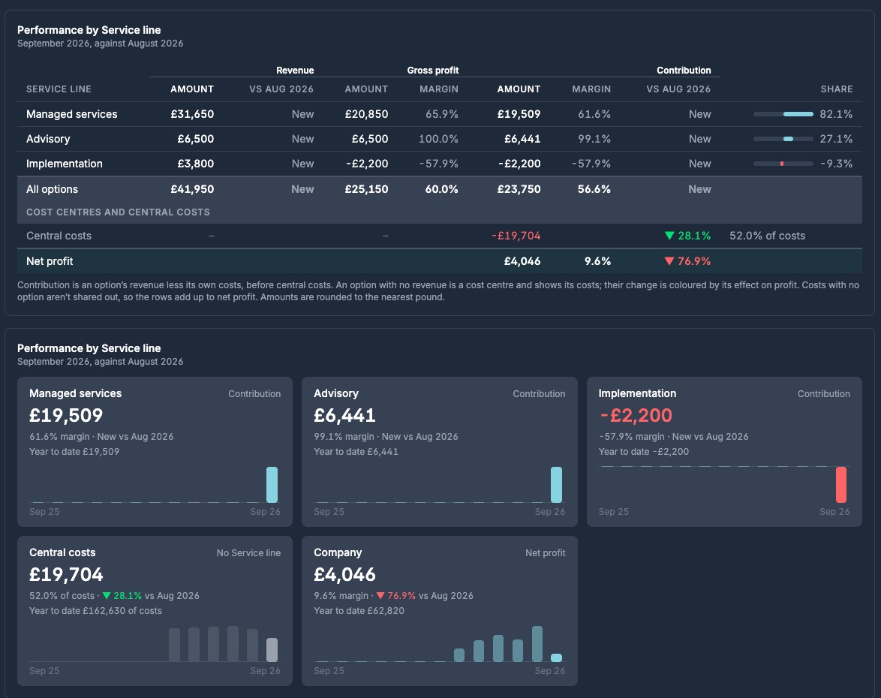Open the Implementation card by its title
881x698 pixels.
click(637, 393)
